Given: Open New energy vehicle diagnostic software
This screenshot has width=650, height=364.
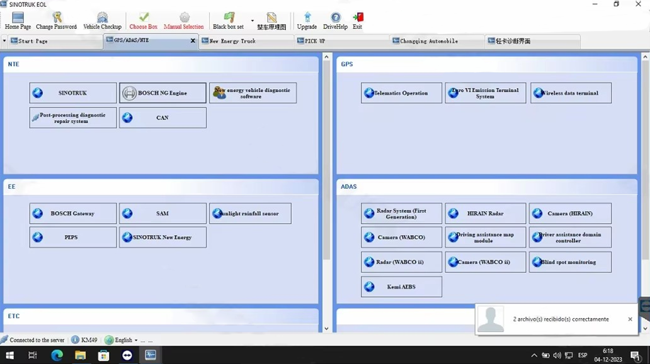Looking at the screenshot, I should point(253,93).
